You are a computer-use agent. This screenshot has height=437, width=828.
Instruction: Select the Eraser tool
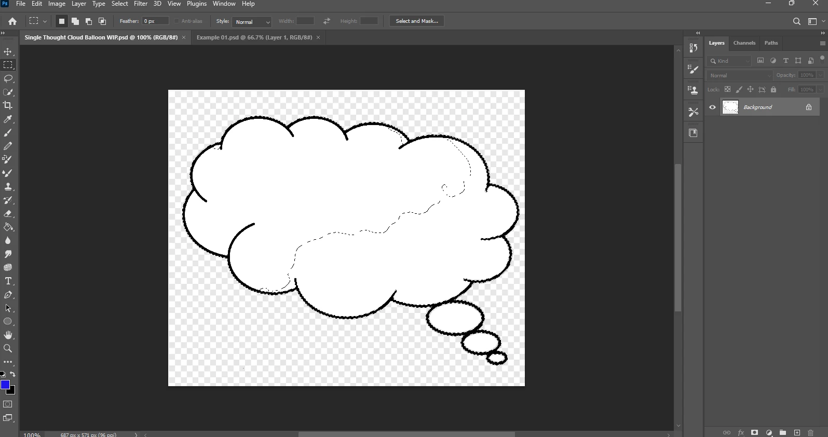click(x=8, y=213)
